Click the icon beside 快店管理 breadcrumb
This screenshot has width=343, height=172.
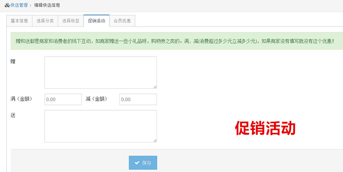[x=7, y=5]
